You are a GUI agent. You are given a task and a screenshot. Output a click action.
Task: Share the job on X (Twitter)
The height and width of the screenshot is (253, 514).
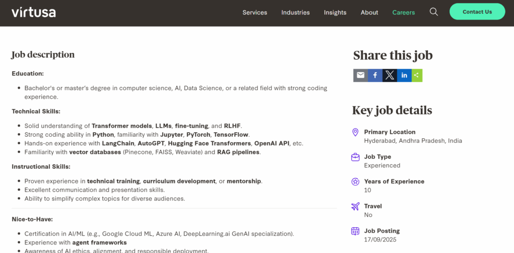coord(390,76)
